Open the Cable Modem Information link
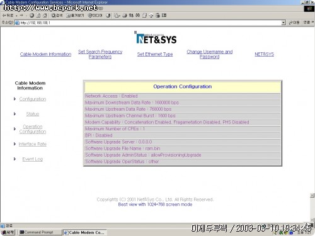Viewport: 315px width, 236px height. (45, 54)
